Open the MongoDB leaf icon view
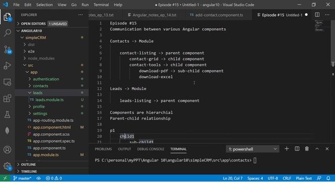This screenshot has height=188, width=335. click(7, 131)
